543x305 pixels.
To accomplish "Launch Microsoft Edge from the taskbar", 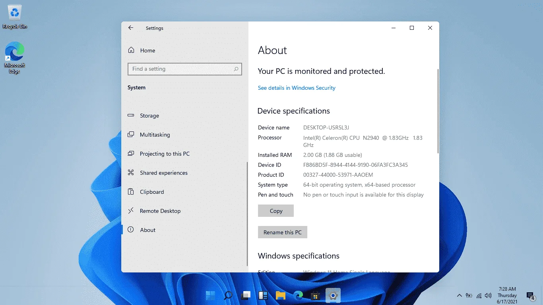I will [x=298, y=295].
